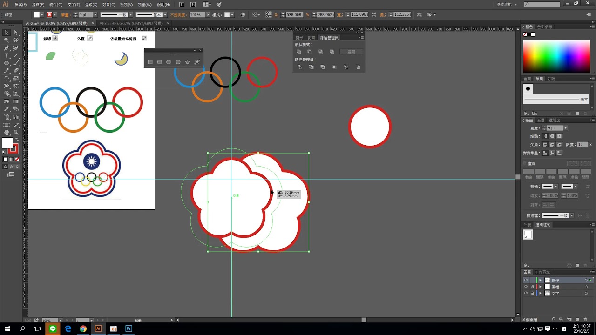Image resolution: width=596 pixels, height=335 pixels.
Task: Set align stroke to center
Action: (546, 153)
